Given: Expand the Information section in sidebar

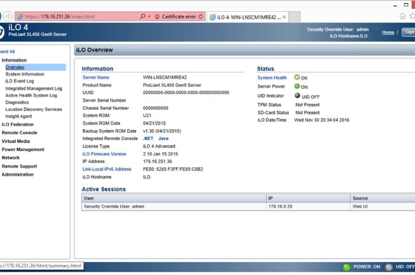Looking at the screenshot, I should pos(14,60).
